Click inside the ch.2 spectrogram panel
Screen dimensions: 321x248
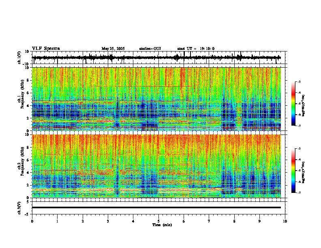coord(156,166)
